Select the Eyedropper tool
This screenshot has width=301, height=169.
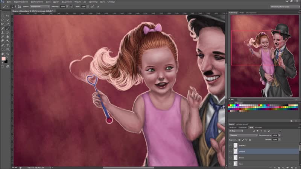8,24
